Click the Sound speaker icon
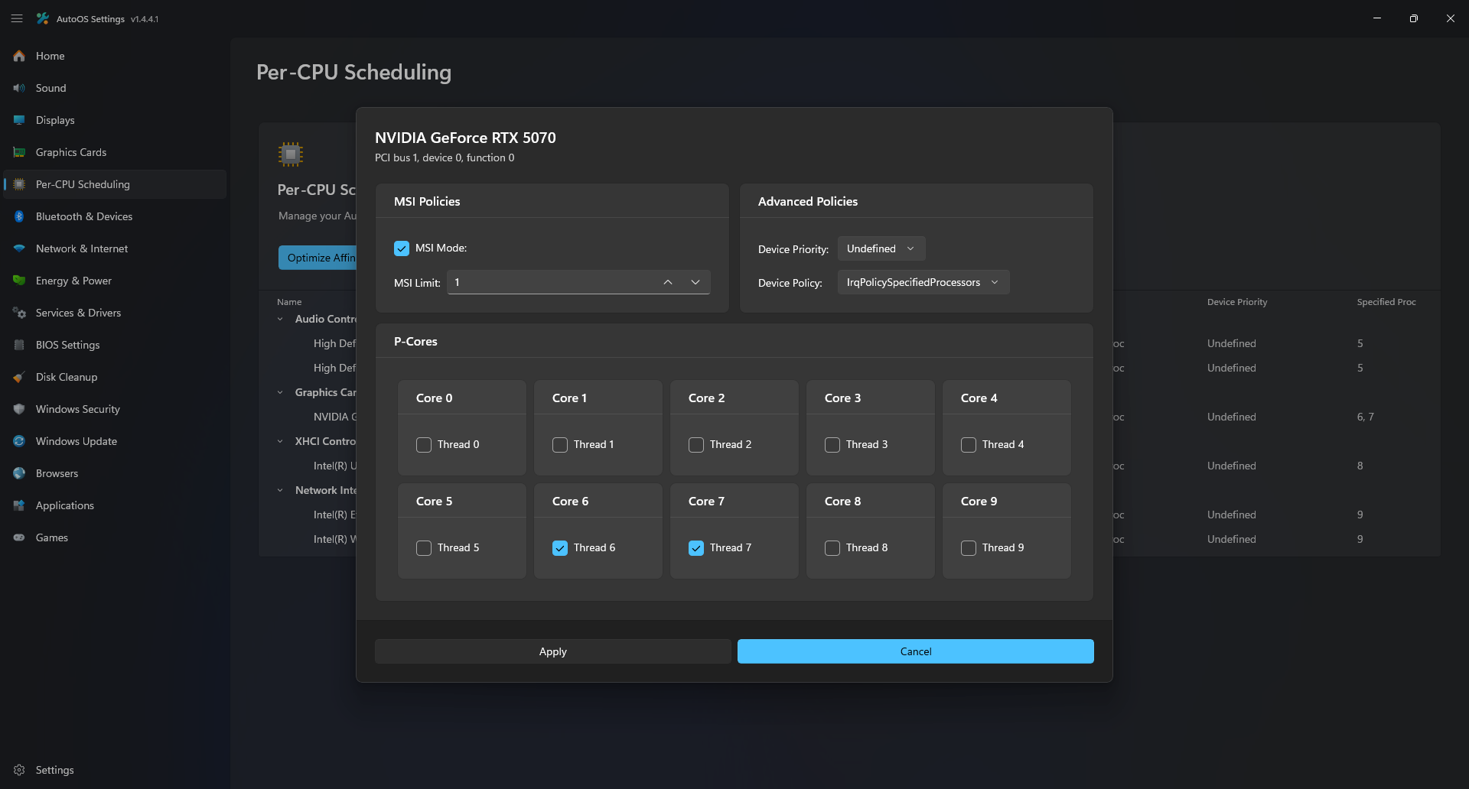Screen dimensions: 1469x789 (19, 88)
